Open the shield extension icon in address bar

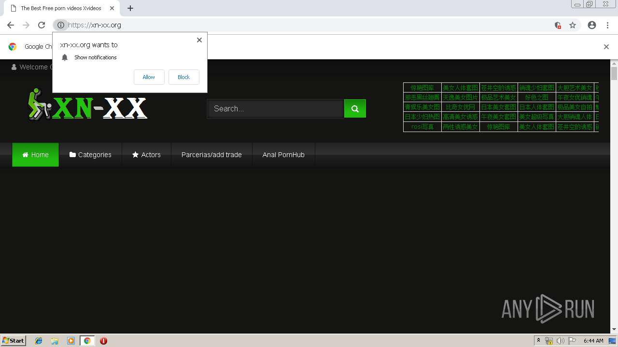[558, 25]
